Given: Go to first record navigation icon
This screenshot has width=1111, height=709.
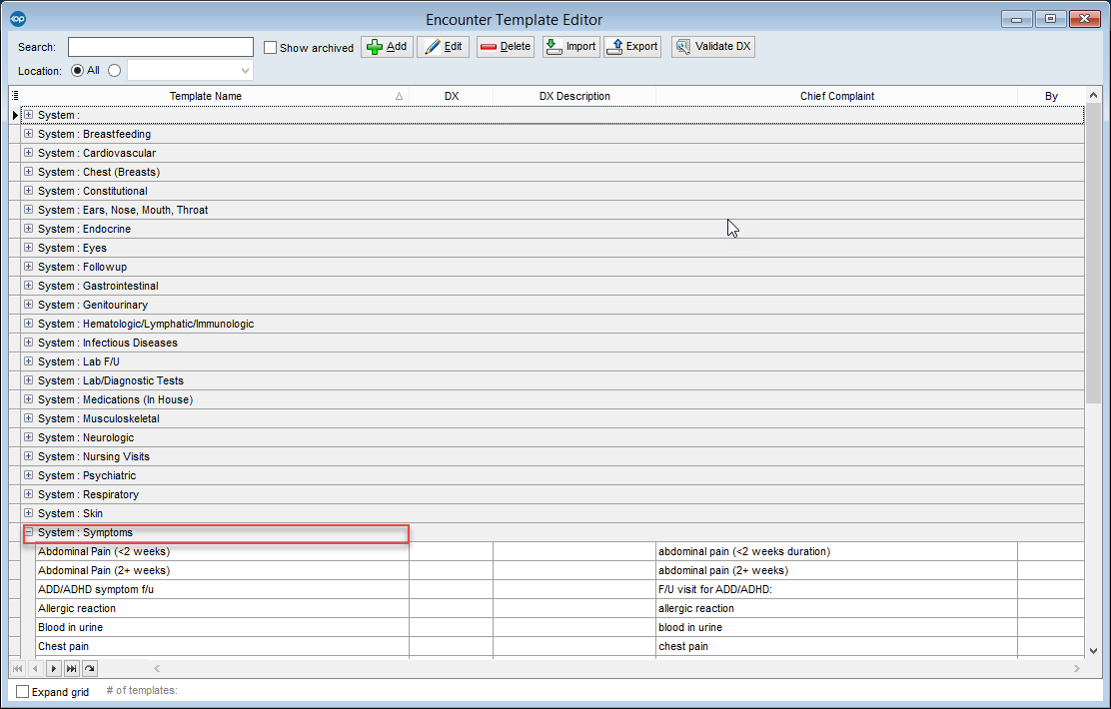Looking at the screenshot, I should coord(18,668).
